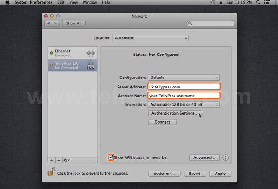Remove the selected service with minus button
278x189 pixels.
tap(59, 160)
